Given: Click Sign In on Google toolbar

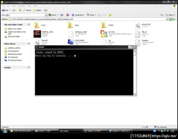Looking at the screenshot, I should click(170, 15).
